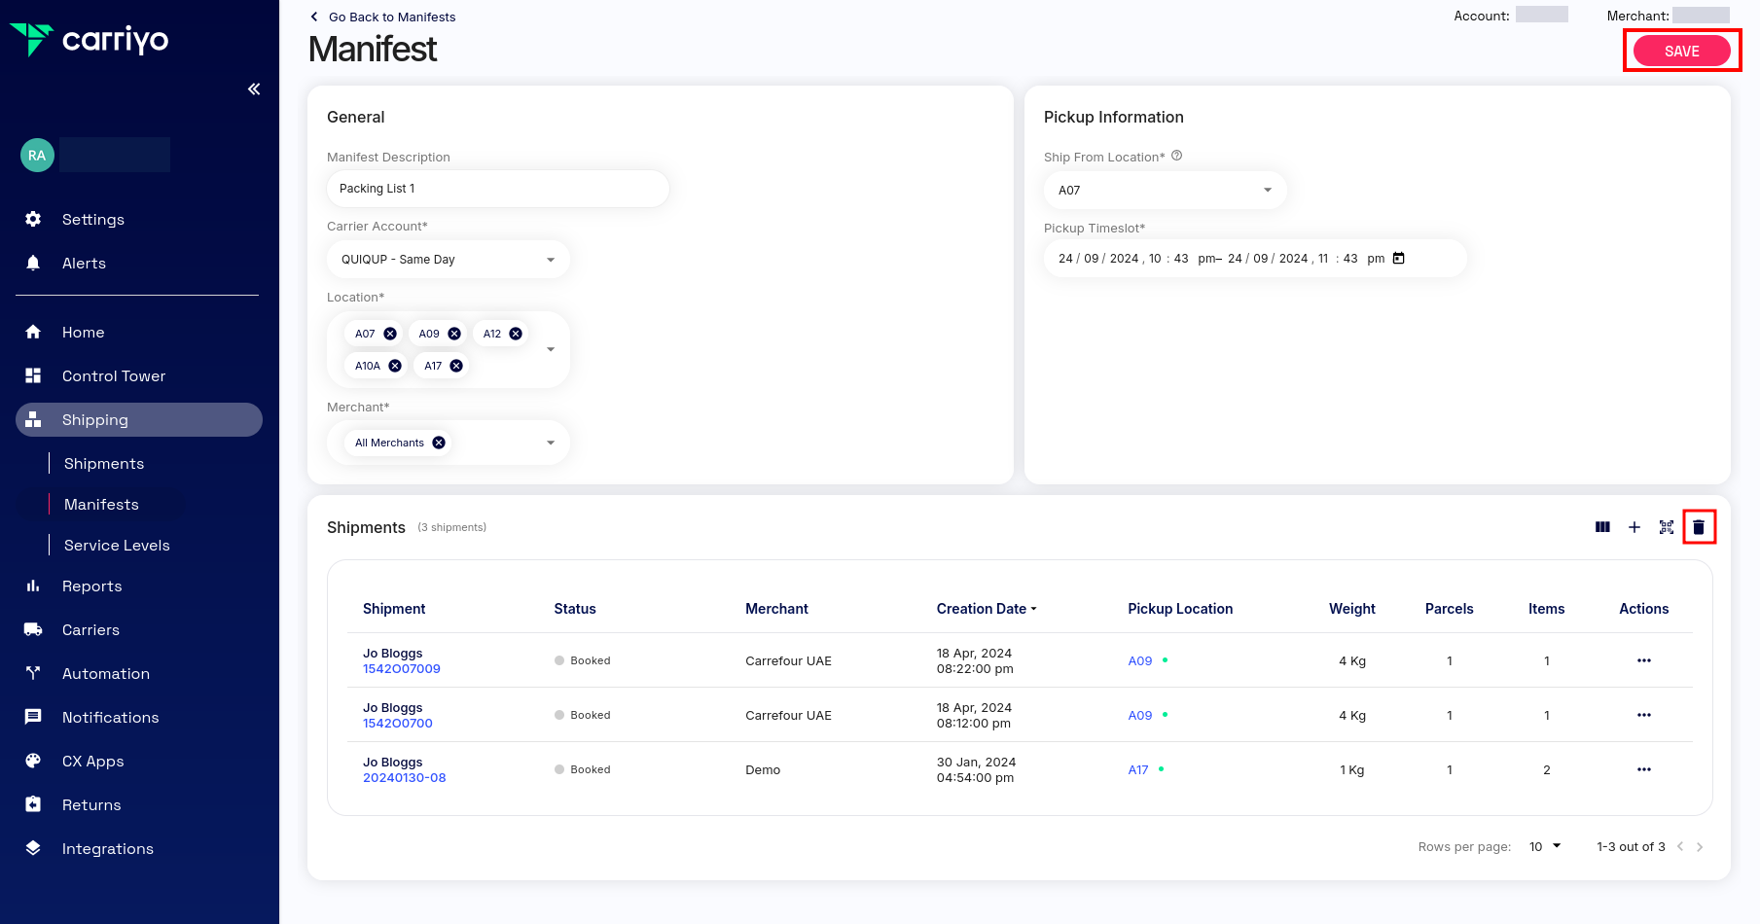
Task: Change the rows per page dropdown
Action: click(1545, 846)
